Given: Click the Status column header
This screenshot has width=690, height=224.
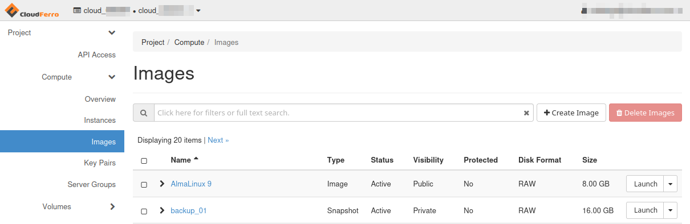Looking at the screenshot, I should tap(382, 160).
